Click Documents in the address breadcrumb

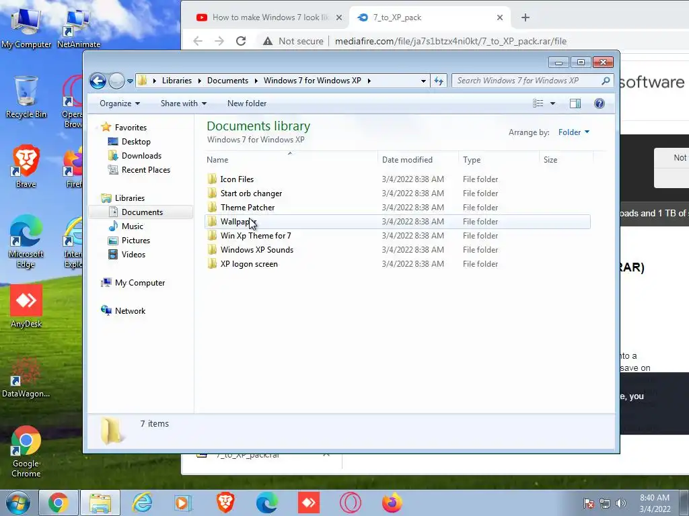(227, 81)
